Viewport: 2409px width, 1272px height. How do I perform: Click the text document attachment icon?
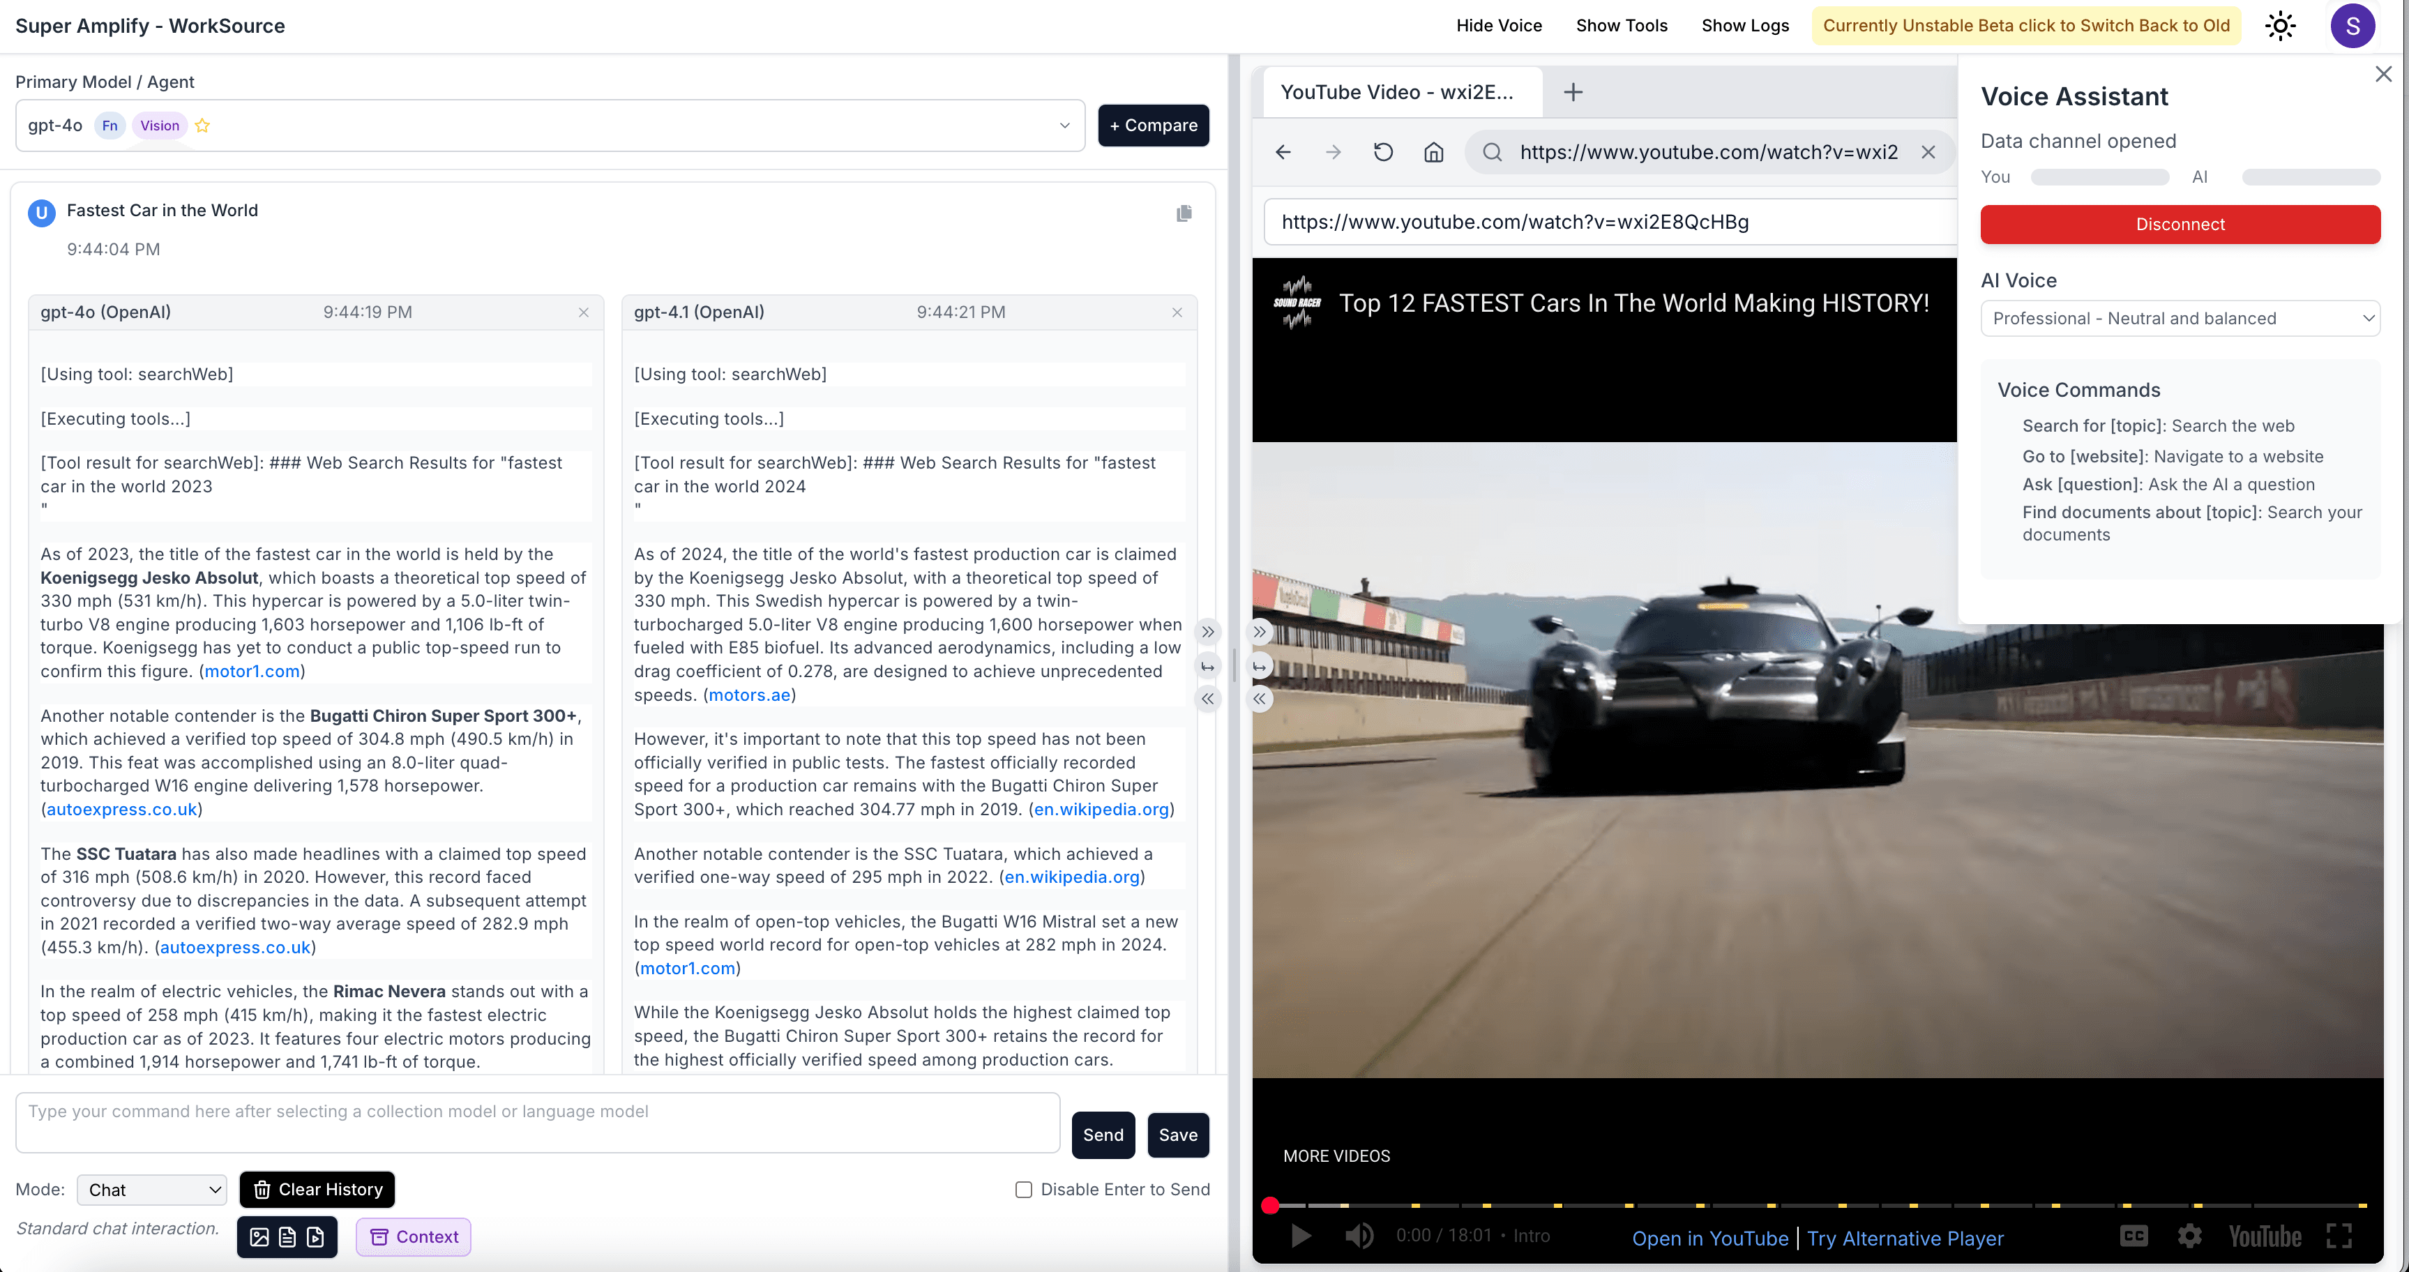click(x=288, y=1237)
